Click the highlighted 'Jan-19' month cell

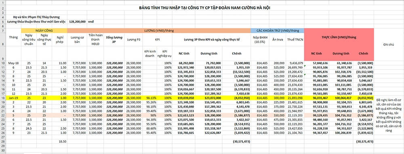pyautogui.click(x=13, y=98)
